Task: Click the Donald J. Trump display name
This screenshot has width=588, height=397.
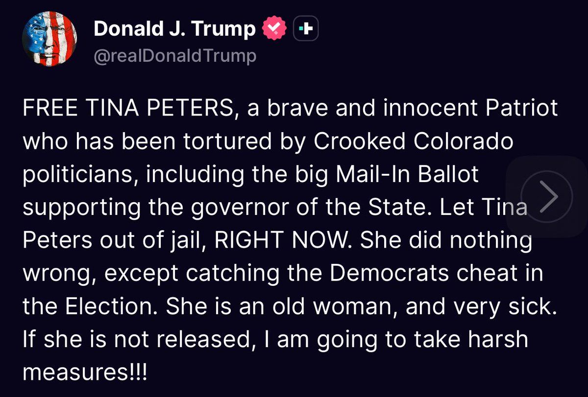Action: (x=174, y=29)
